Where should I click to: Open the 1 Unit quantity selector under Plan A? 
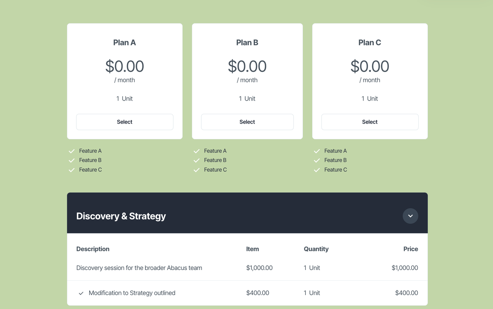tap(124, 98)
